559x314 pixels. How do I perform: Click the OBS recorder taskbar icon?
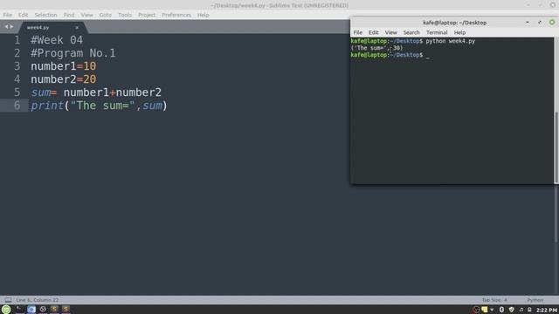pos(43,310)
